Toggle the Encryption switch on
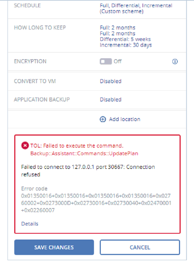The height and width of the screenshot is (269, 194). click(106, 61)
